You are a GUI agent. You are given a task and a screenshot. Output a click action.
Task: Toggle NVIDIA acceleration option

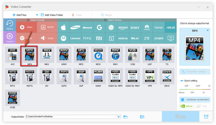(187, 106)
